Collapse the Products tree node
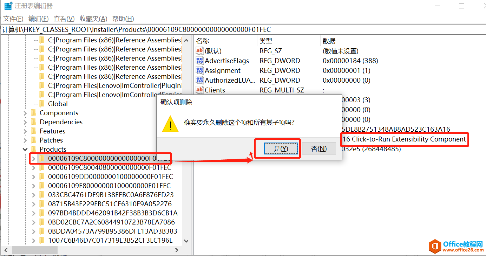The width and height of the screenshot is (486, 256). point(25,150)
